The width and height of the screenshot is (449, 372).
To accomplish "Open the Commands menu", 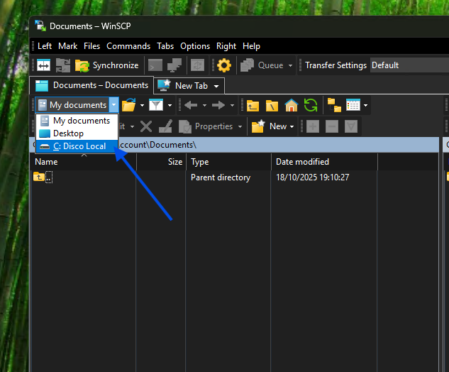I will tap(128, 46).
